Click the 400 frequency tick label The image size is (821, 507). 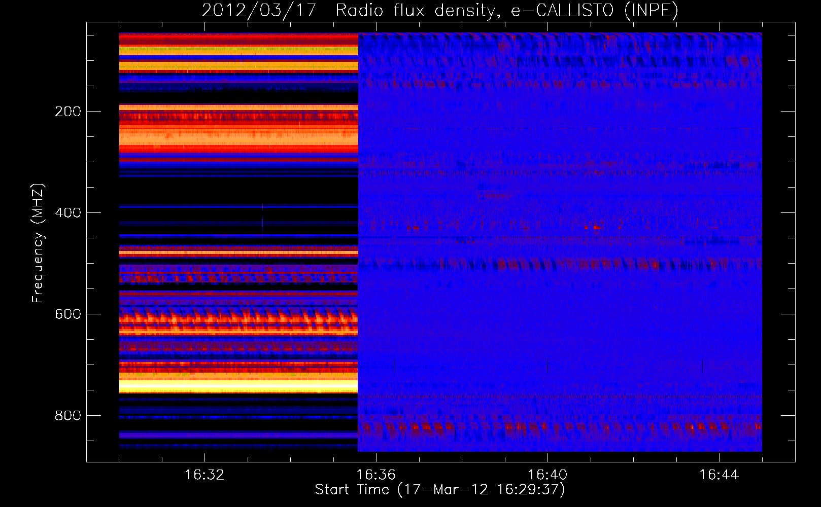click(x=68, y=213)
